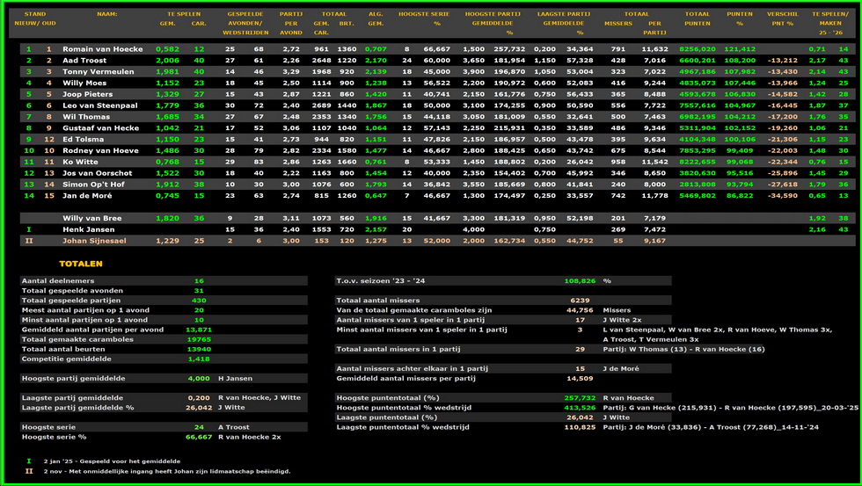Click Jan de Moré's difference value -34,590

(x=782, y=195)
